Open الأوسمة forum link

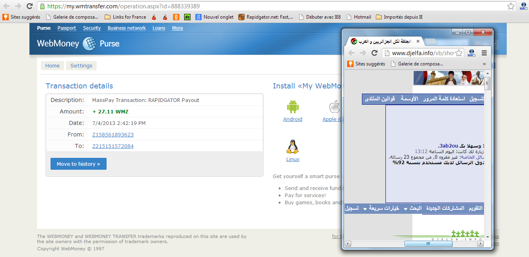(x=409, y=99)
